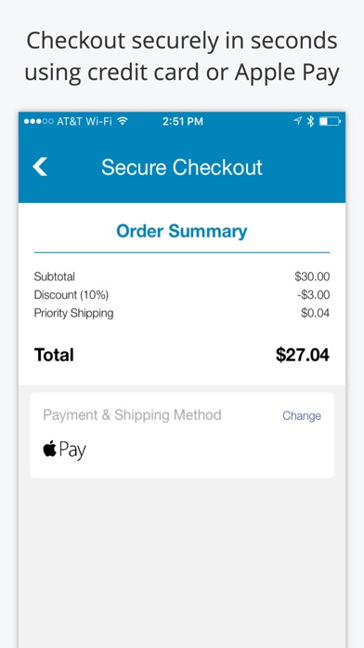Tap the $30.00 subtotal amount
Viewport: 364px width, 648px height.
click(312, 277)
